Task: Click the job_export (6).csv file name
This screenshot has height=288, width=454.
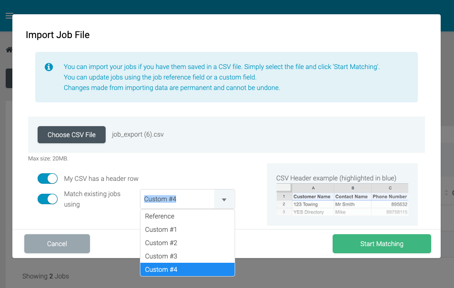Action: pos(138,135)
